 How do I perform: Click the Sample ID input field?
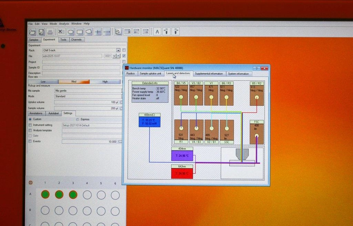pyautogui.click(x=81, y=68)
